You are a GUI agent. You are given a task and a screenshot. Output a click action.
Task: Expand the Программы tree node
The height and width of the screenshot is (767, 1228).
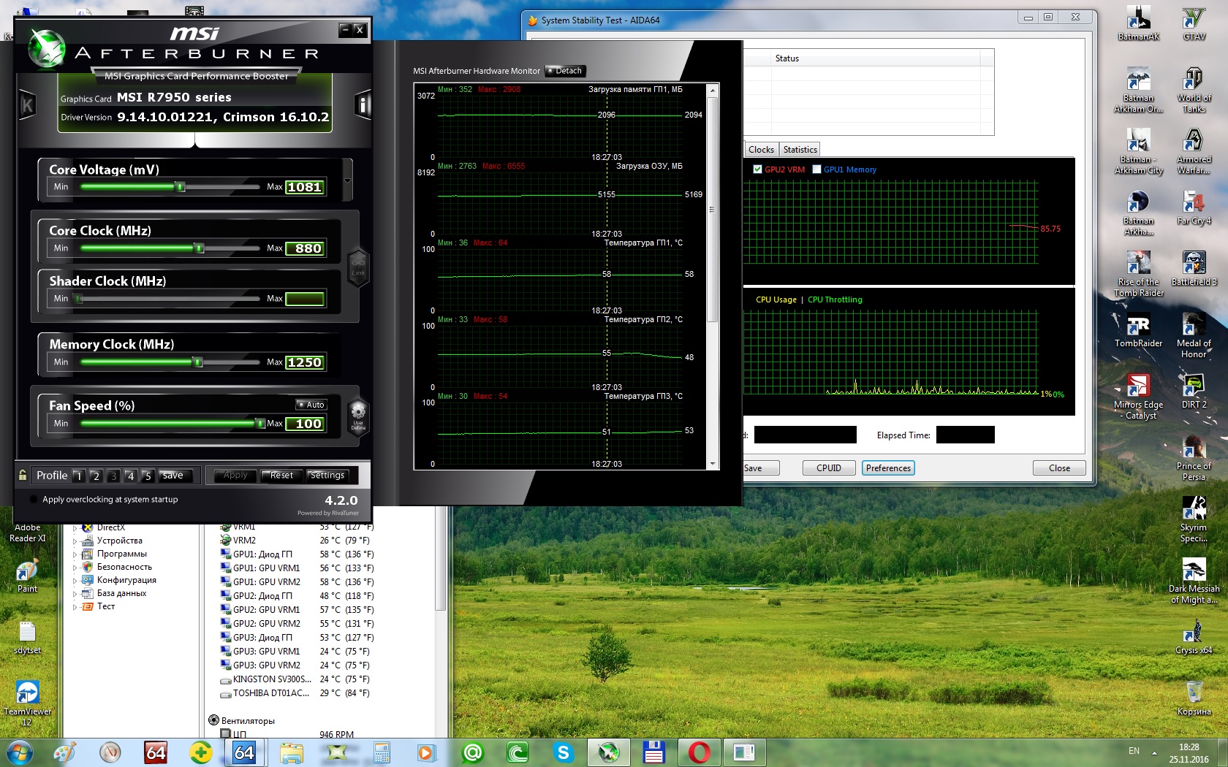(75, 554)
